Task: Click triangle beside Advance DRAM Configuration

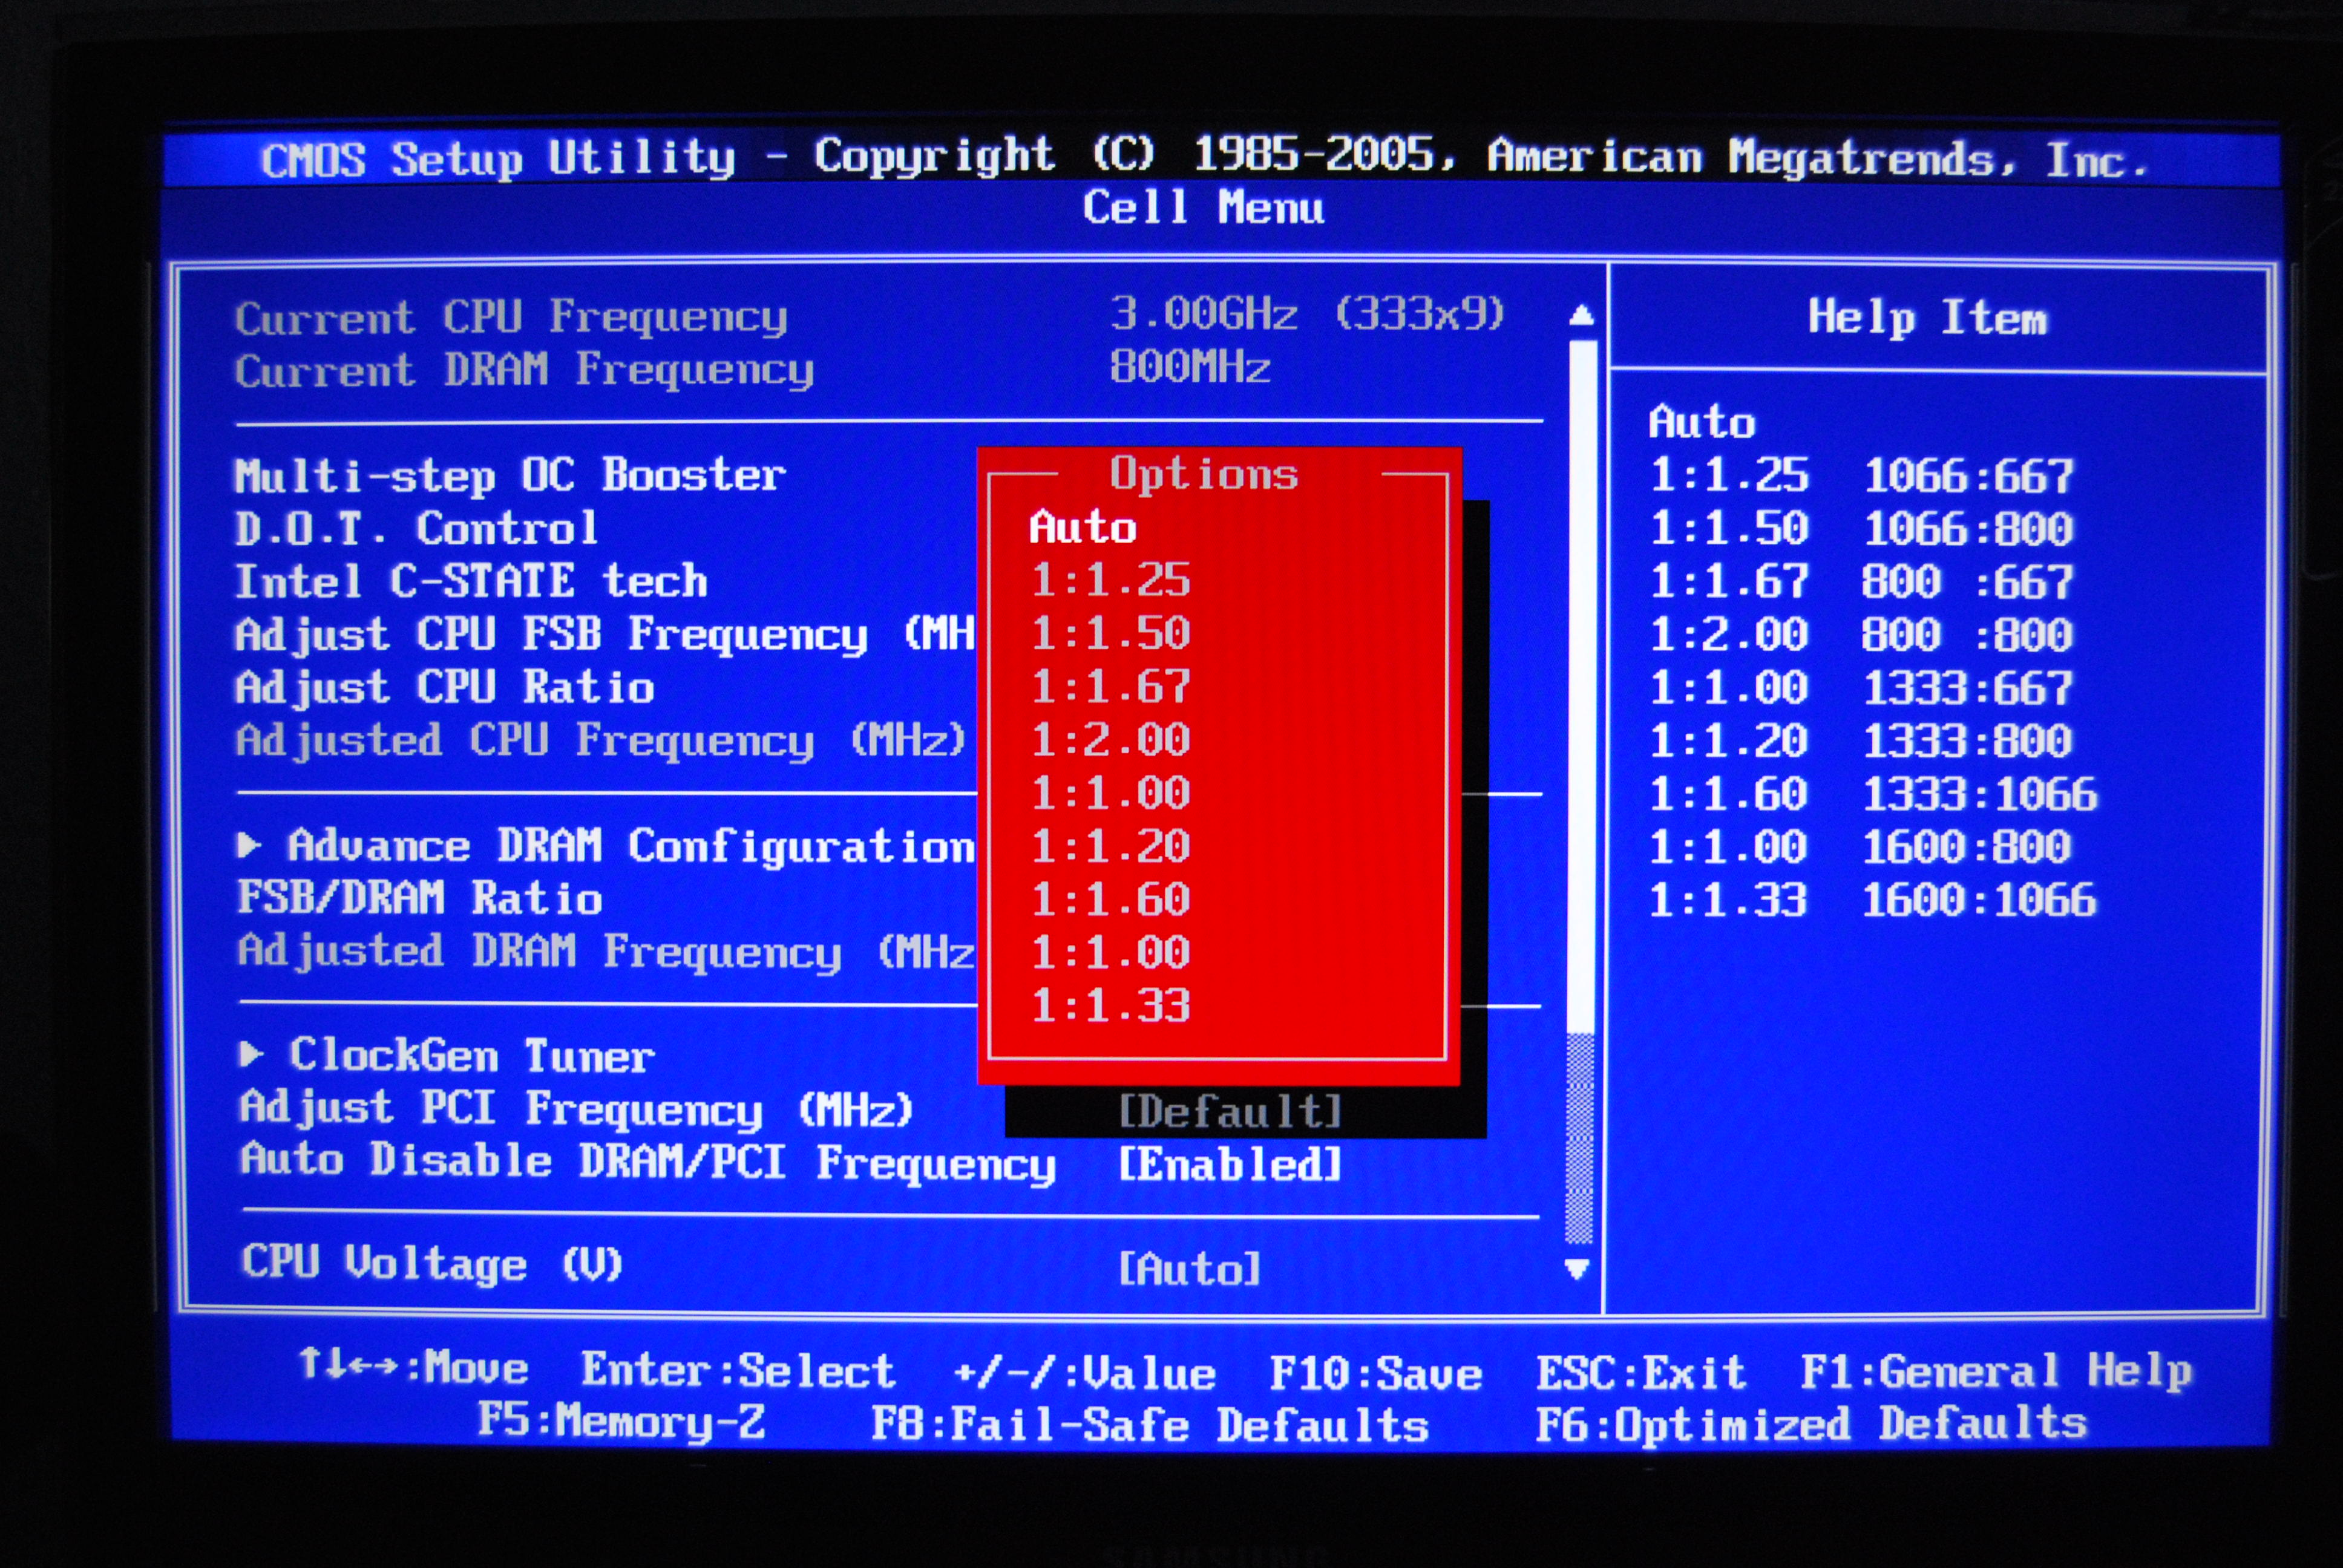Action: (x=249, y=846)
